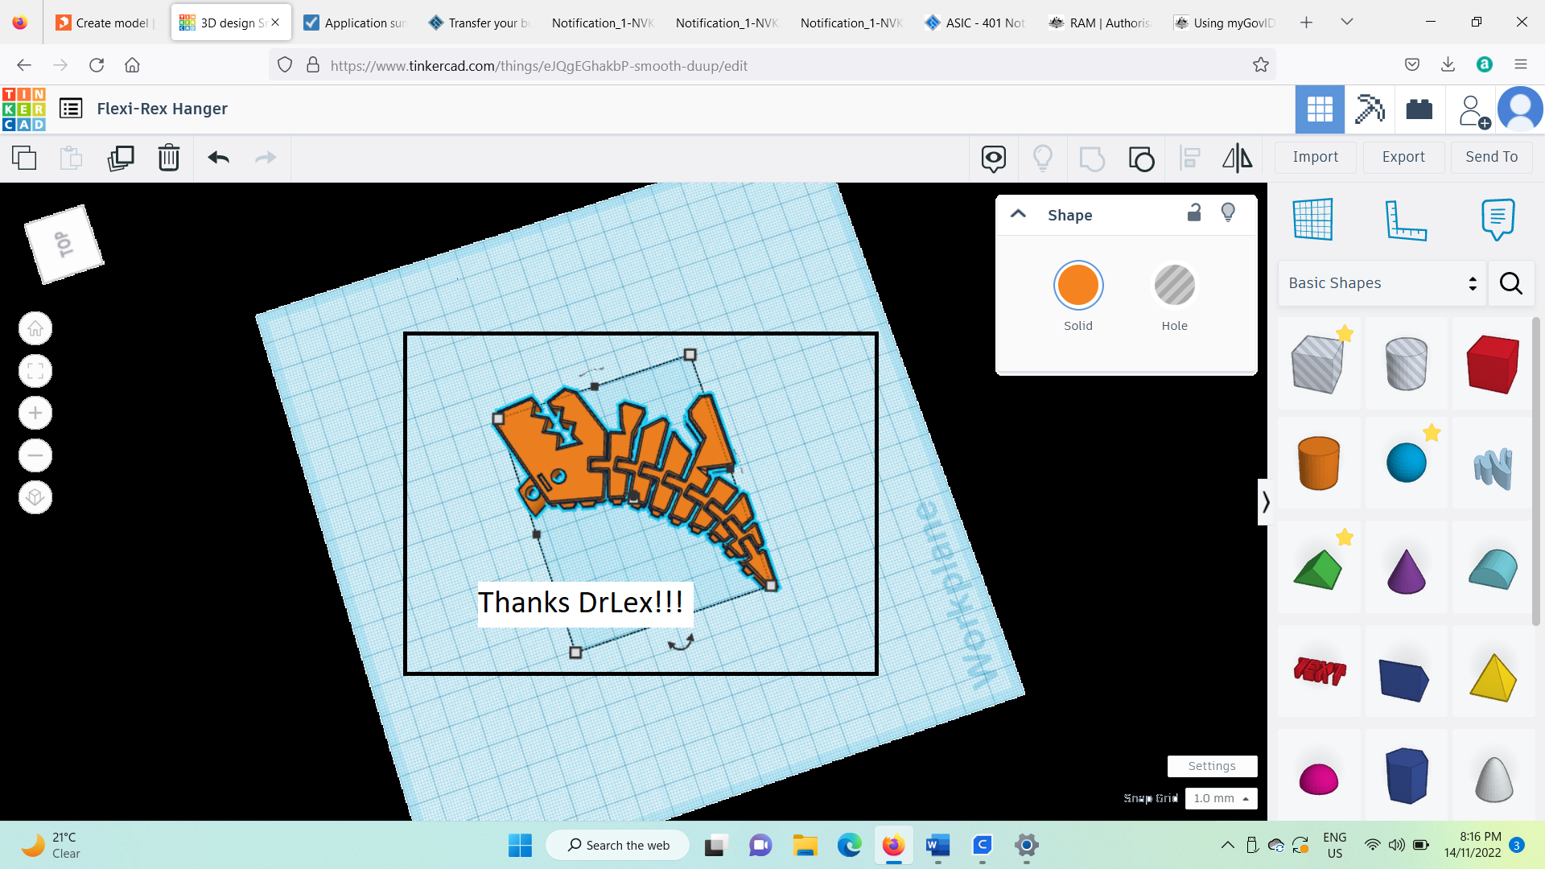Click the Import button
Image resolution: width=1545 pixels, height=869 pixels.
click(x=1316, y=157)
